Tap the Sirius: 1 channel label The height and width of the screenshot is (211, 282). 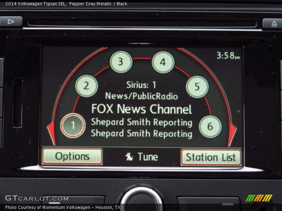pyautogui.click(x=141, y=85)
